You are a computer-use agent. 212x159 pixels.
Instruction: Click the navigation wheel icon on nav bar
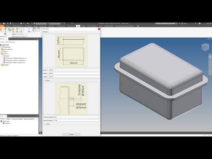tap(210, 57)
